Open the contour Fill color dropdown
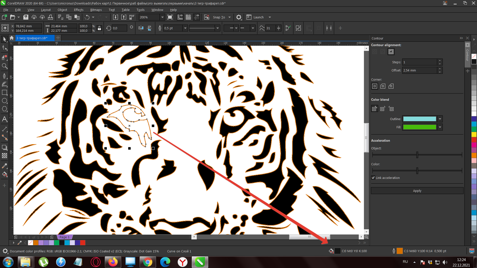Image resolution: width=477 pixels, height=268 pixels. (440, 127)
